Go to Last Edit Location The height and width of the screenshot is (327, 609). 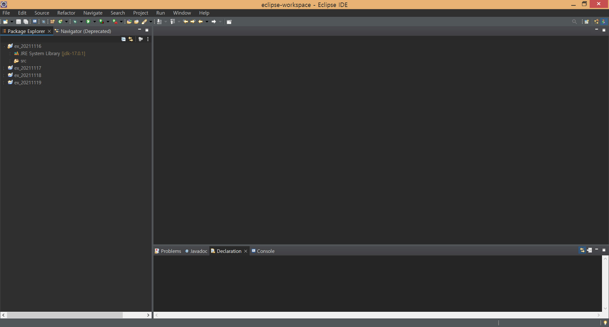tap(186, 22)
